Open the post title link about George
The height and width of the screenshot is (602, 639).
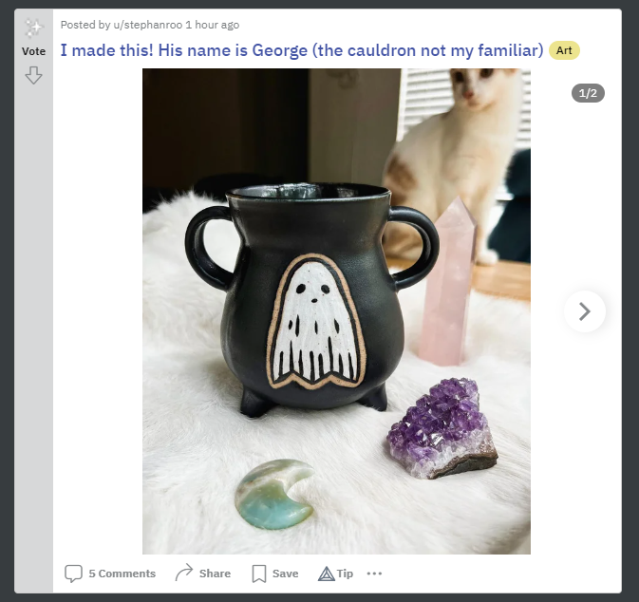pyautogui.click(x=302, y=50)
